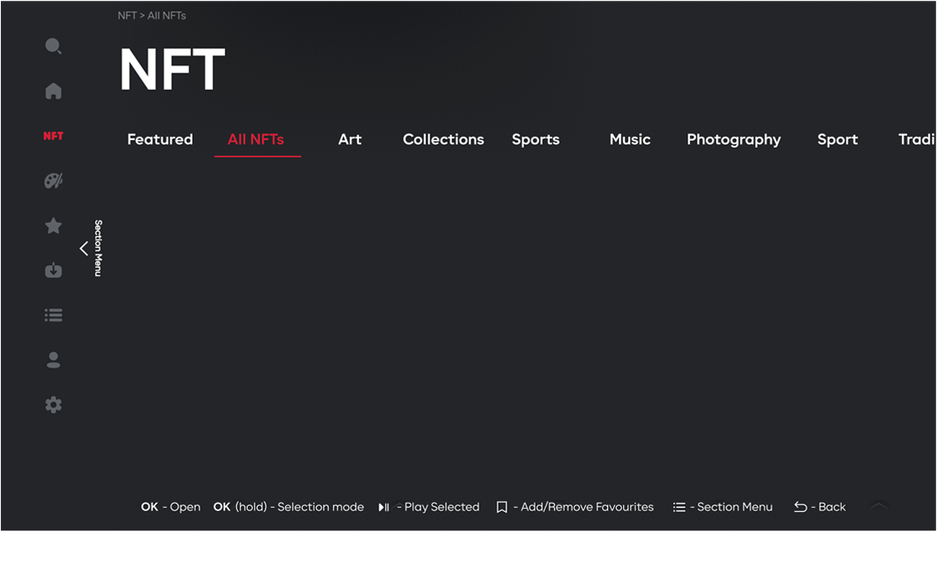
Task: Switch to the Featured tab
Action: (159, 139)
